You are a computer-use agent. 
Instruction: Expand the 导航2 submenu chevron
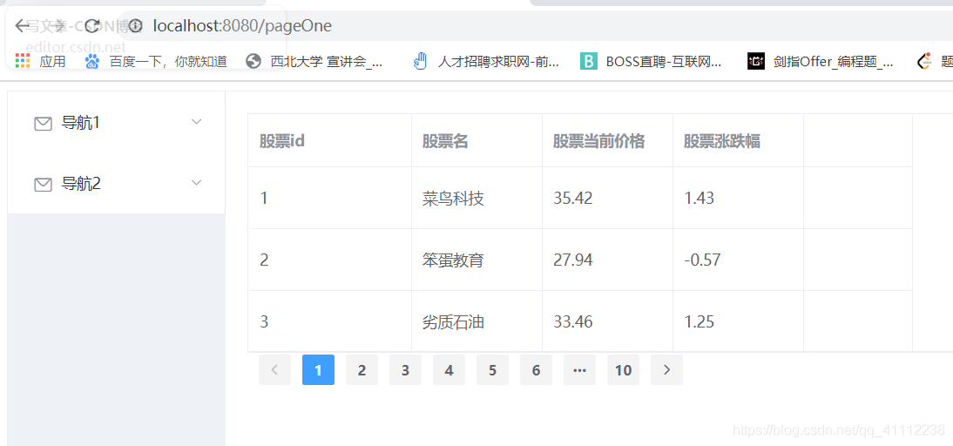click(196, 182)
